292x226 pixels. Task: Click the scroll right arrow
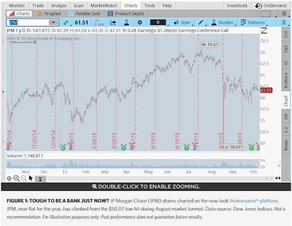(271, 178)
